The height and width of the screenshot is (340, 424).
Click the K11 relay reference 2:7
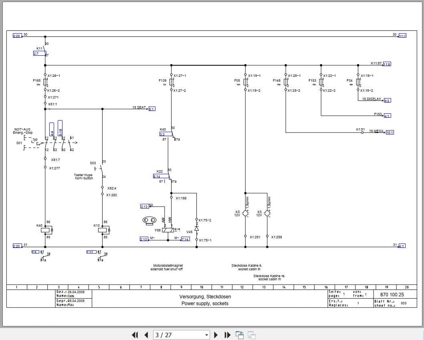pyautogui.click(x=39, y=52)
